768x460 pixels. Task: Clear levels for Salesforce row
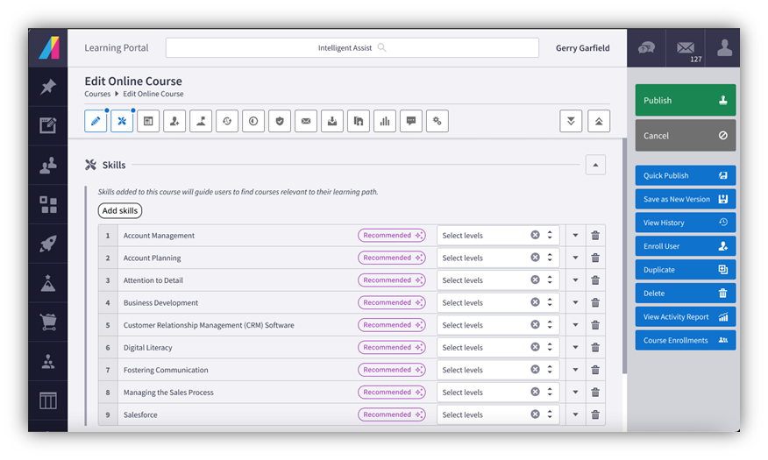pos(536,414)
